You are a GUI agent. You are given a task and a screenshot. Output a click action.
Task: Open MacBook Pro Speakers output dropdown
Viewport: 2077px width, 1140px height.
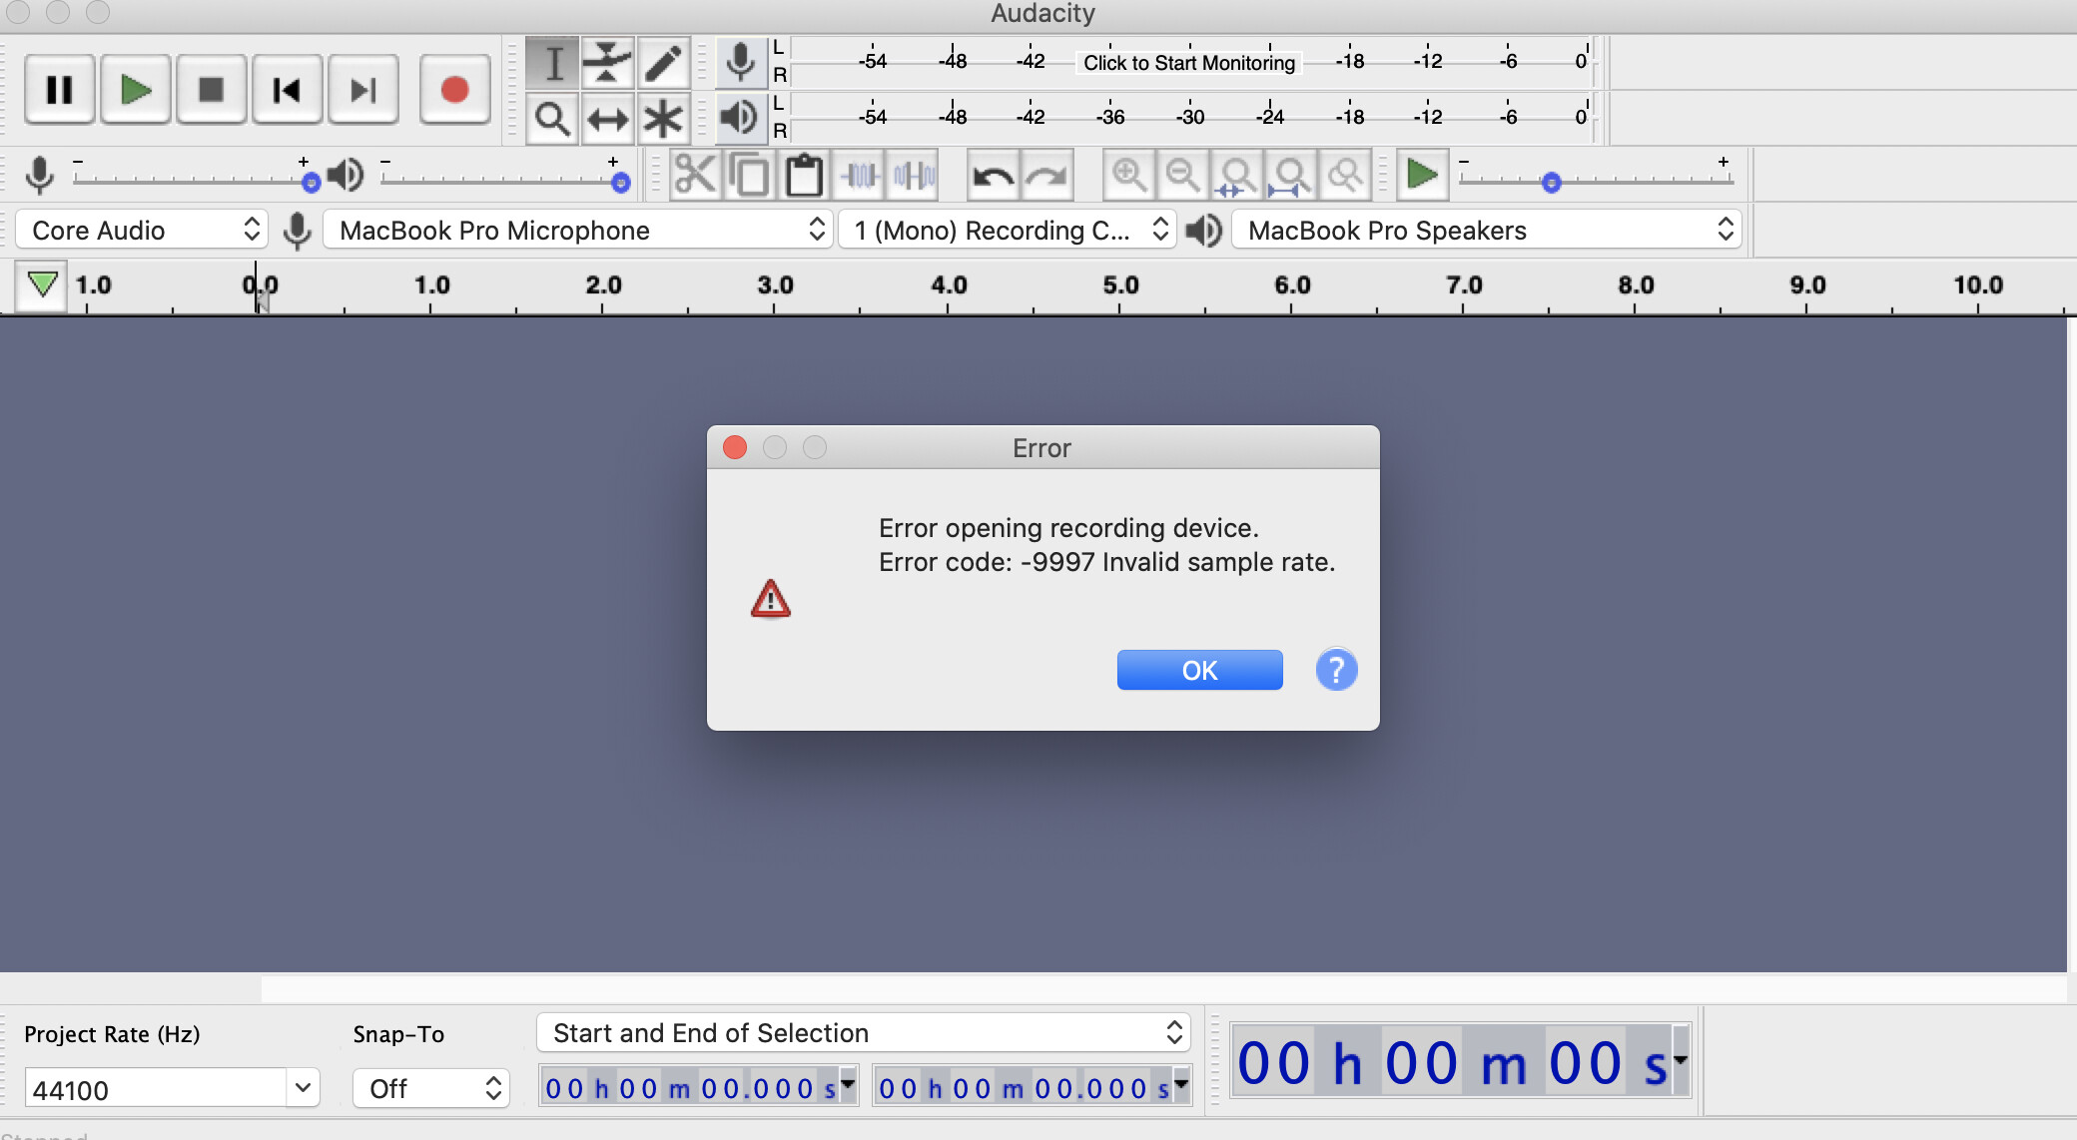[x=1487, y=231]
